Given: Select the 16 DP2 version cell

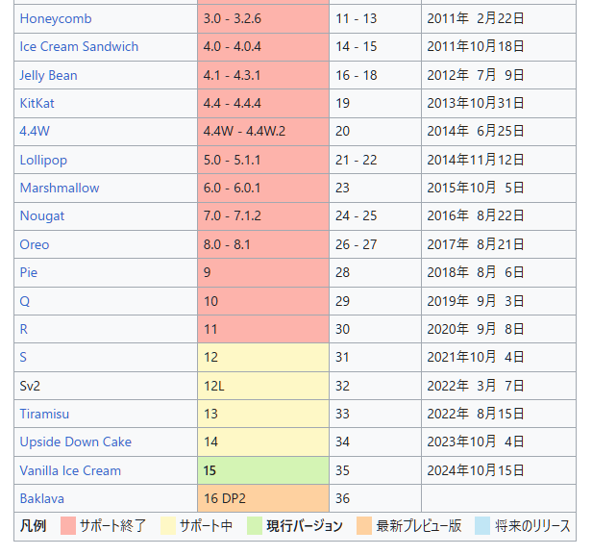Looking at the screenshot, I should (x=263, y=498).
